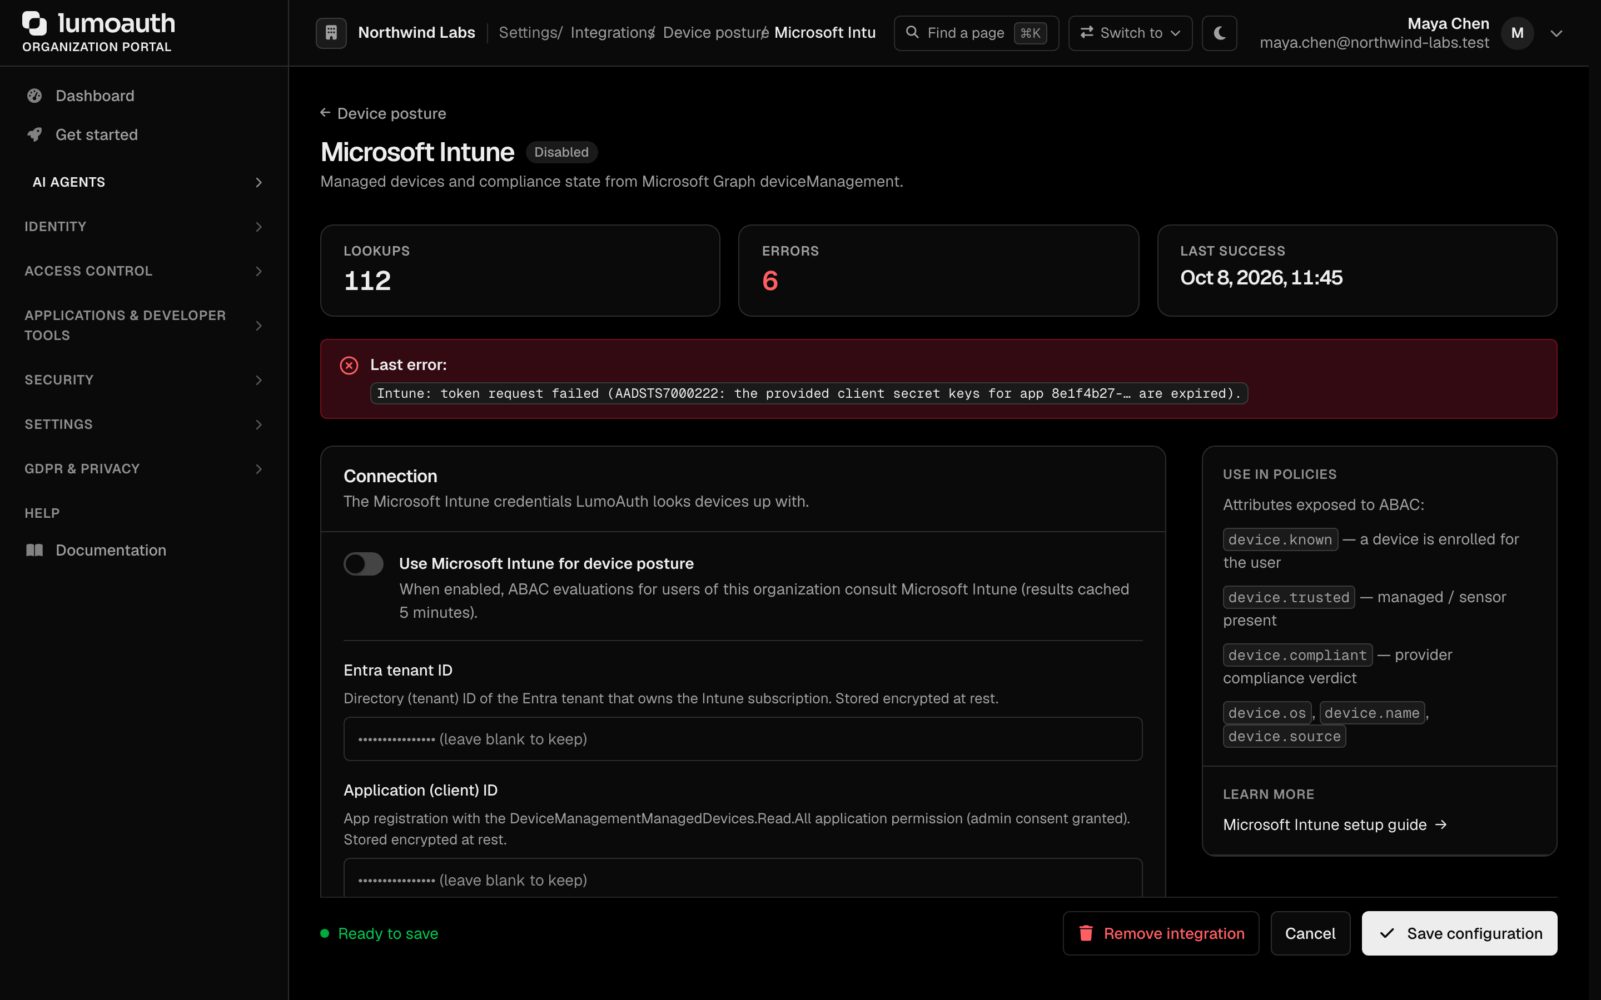Expand the Identity section

pyautogui.click(x=144, y=227)
